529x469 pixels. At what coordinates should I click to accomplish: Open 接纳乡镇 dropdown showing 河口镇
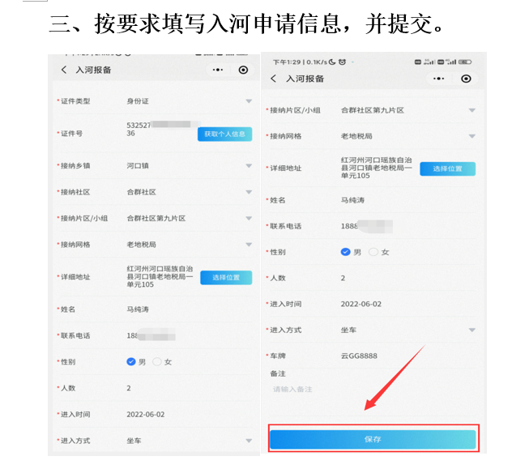249,166
